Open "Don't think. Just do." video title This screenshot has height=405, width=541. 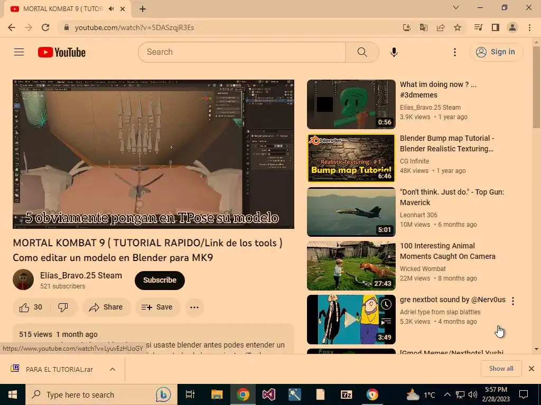(x=452, y=197)
